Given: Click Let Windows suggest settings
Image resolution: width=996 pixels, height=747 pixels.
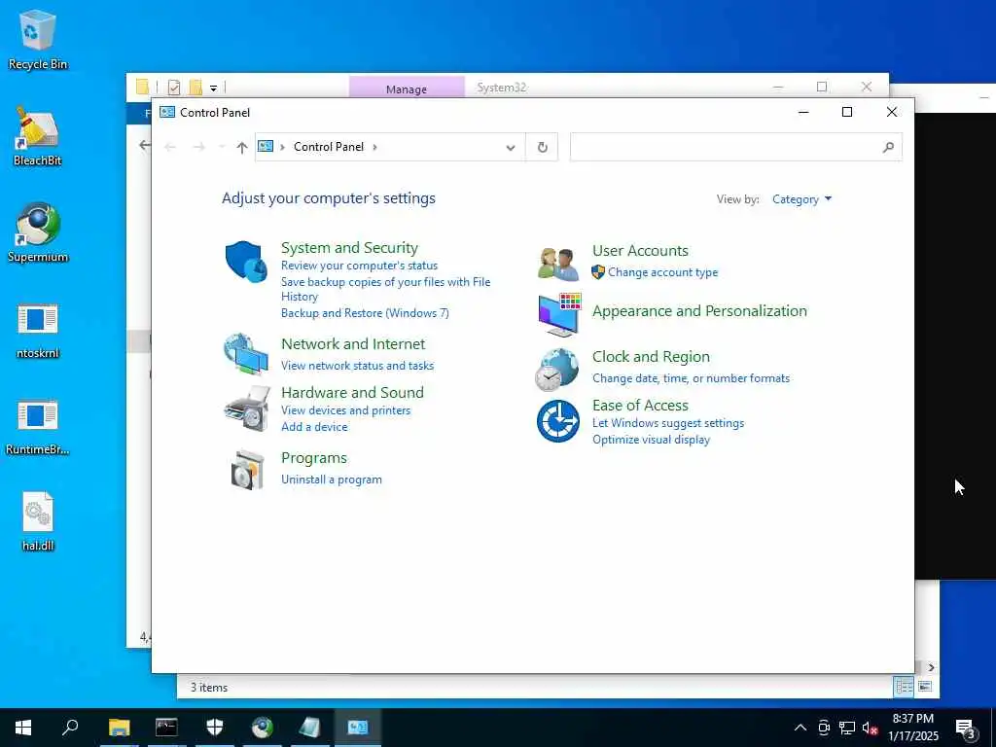Looking at the screenshot, I should point(667,423).
